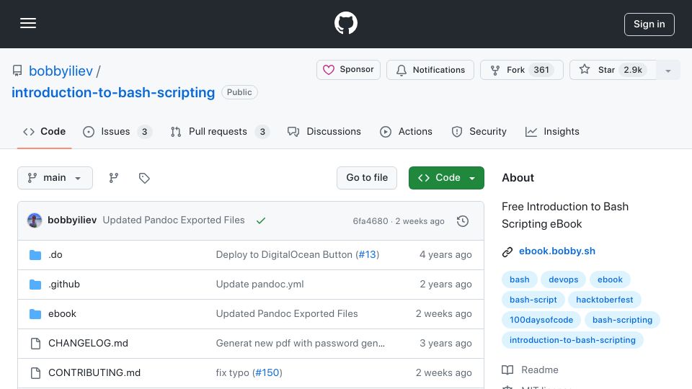Expand the star lists dropdown arrow
Viewport: 692px width, 389px height.
click(x=668, y=71)
